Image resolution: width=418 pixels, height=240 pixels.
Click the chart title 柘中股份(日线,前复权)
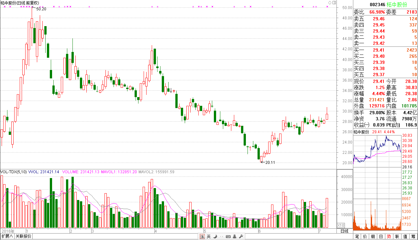[20, 3]
